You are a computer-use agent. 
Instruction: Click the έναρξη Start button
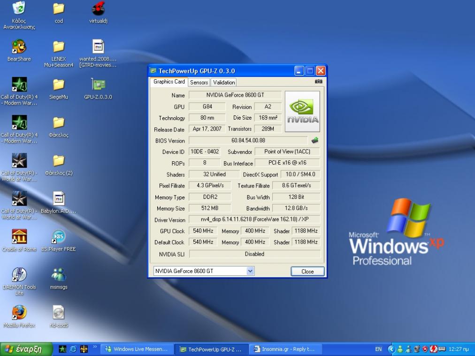point(26,349)
